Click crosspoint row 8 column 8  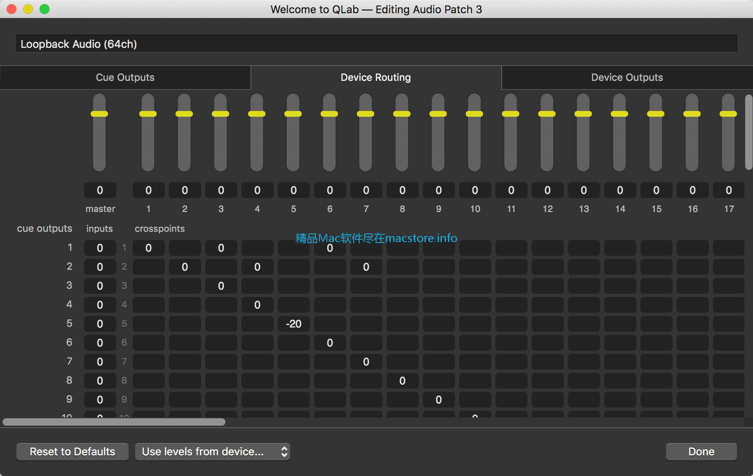[x=402, y=381]
